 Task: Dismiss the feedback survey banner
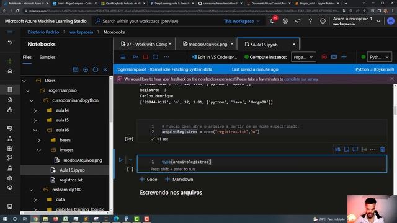tap(392, 79)
